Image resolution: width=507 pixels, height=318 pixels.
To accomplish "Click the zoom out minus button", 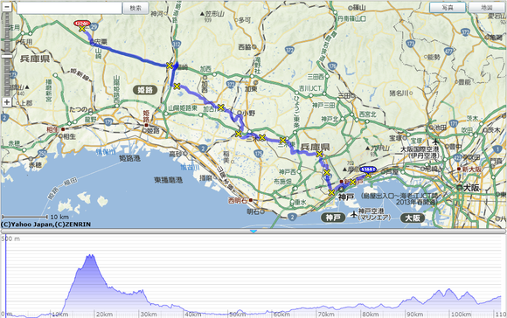I will pos(7,7).
